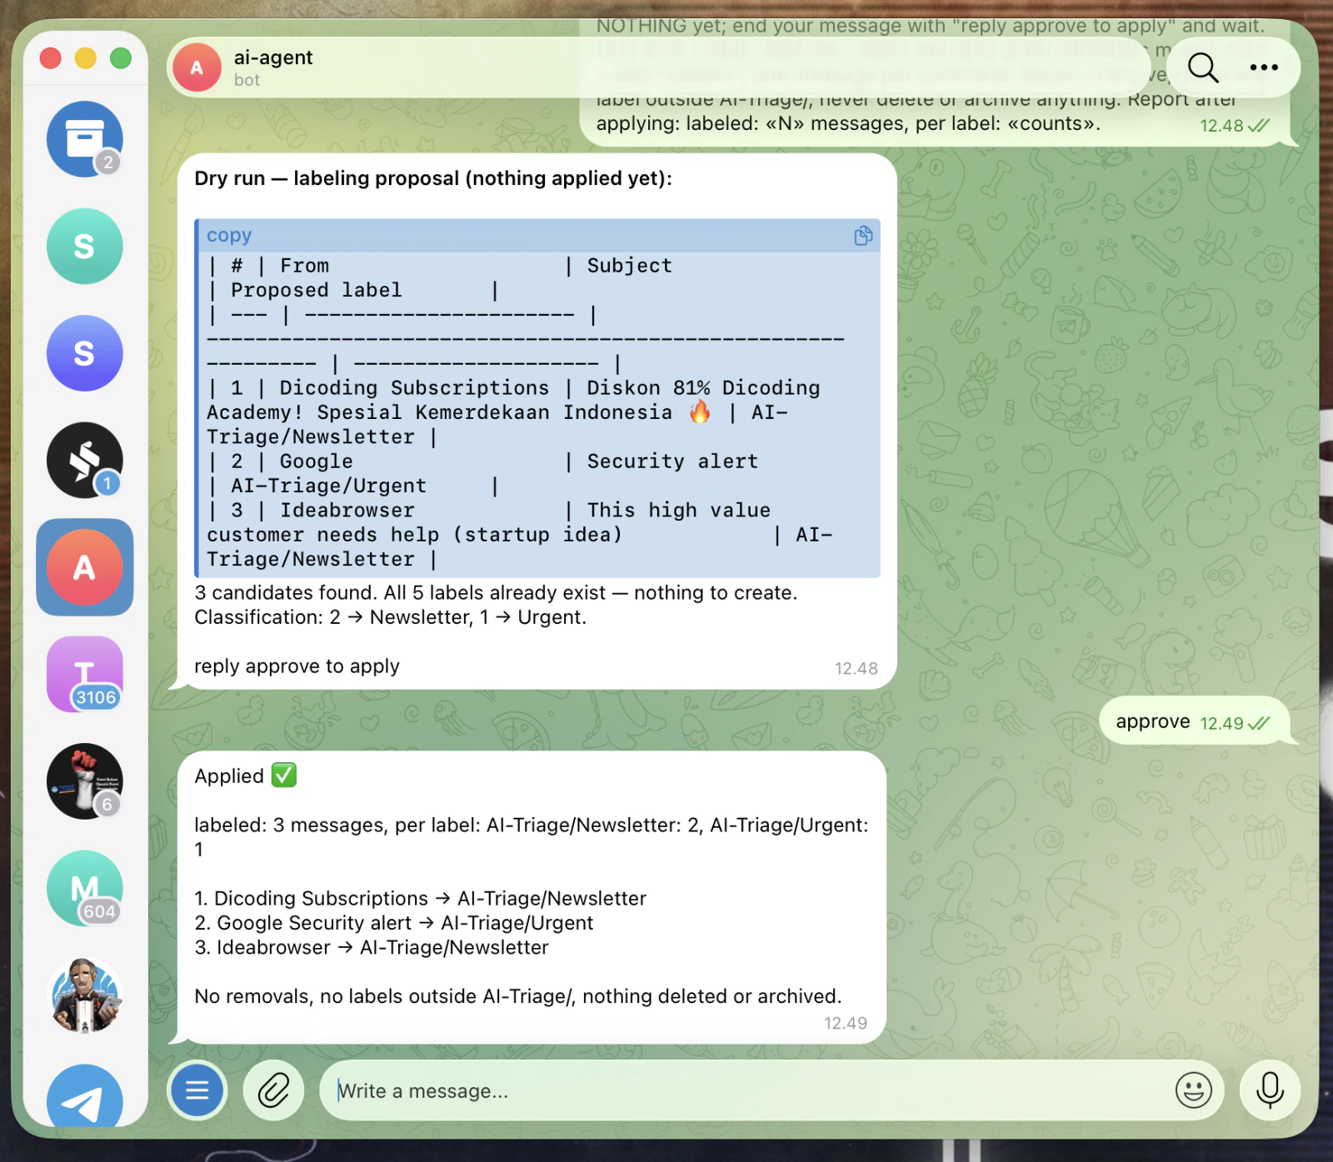
Task: Open the teal S chat avatar
Action: click(x=85, y=247)
